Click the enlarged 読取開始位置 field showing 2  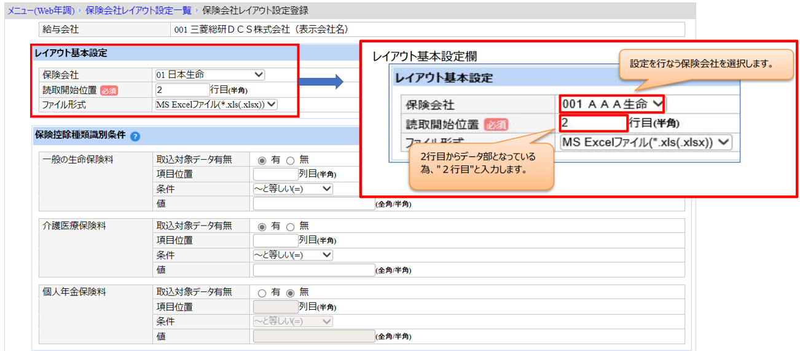click(593, 123)
